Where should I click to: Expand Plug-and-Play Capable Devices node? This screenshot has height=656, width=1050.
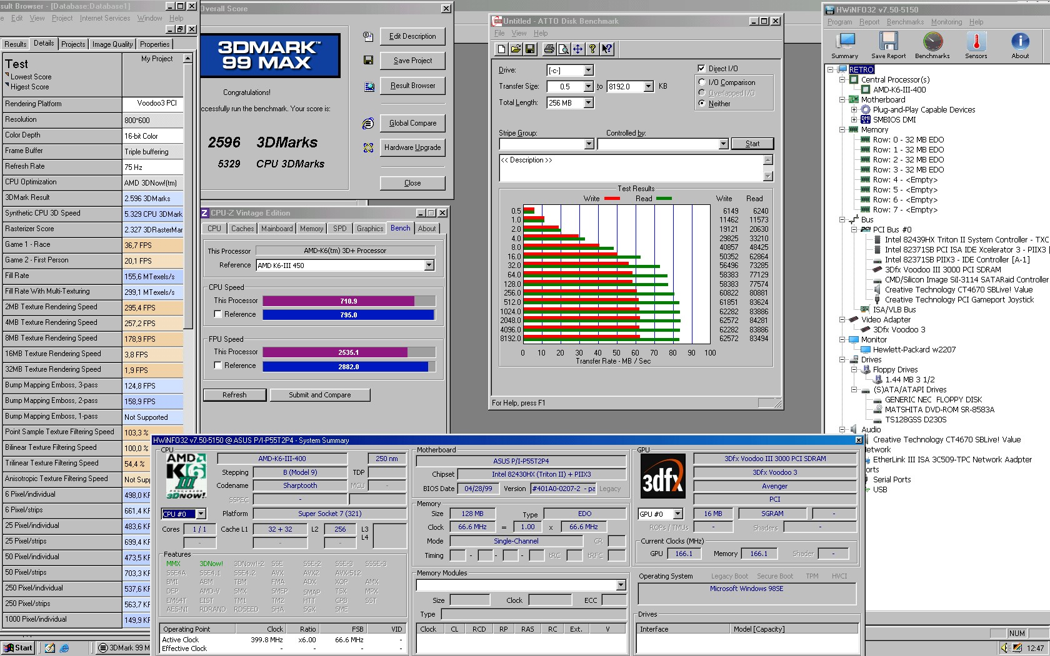[x=854, y=109]
